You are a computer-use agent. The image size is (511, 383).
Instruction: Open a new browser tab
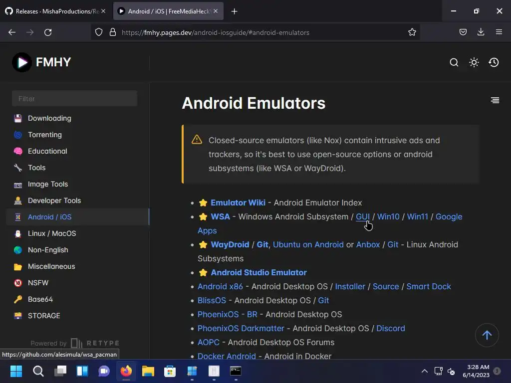[x=234, y=11]
